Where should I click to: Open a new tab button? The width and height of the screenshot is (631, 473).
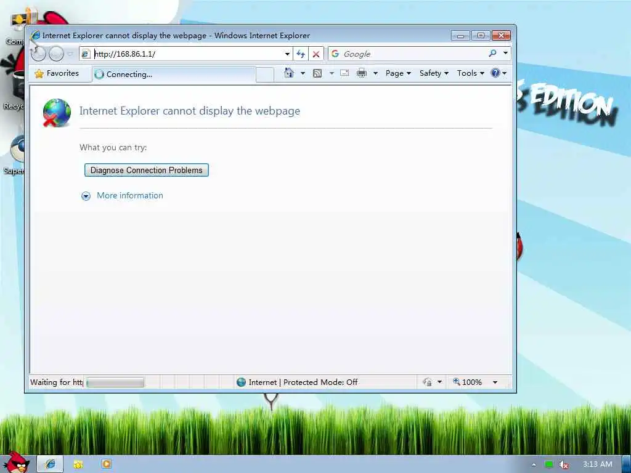point(265,75)
